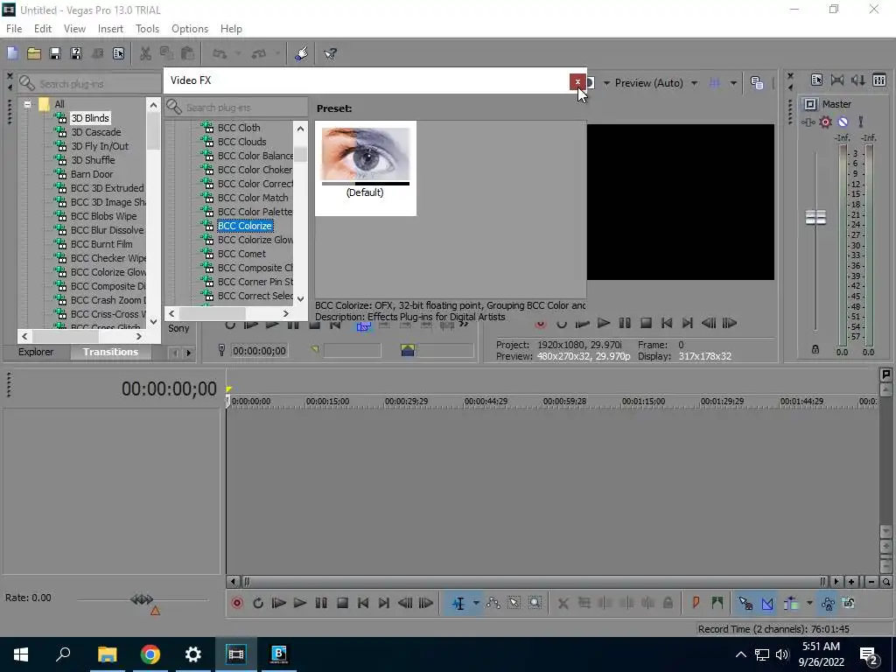This screenshot has width=896, height=672.
Task: Click the playback Rate slider handle
Action: pyautogui.click(x=141, y=599)
